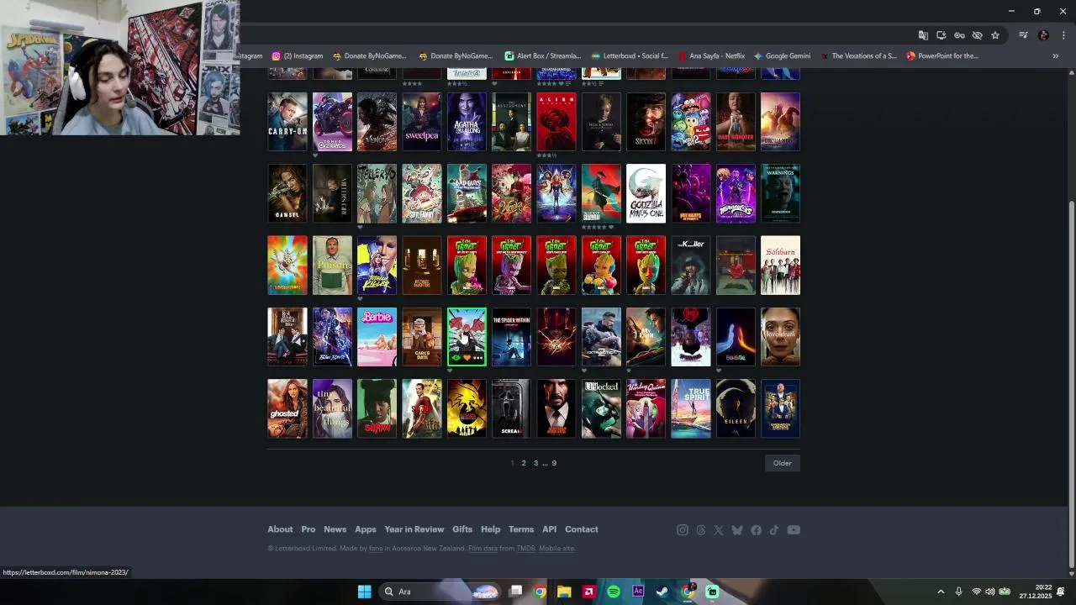1076x605 pixels.
Task: Show hidden system tray icons chevron
Action: pyautogui.click(x=941, y=592)
